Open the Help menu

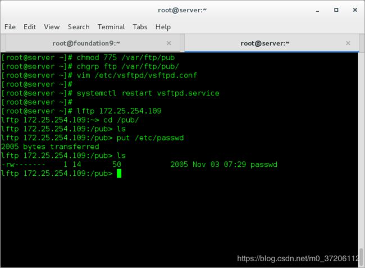[163, 27]
